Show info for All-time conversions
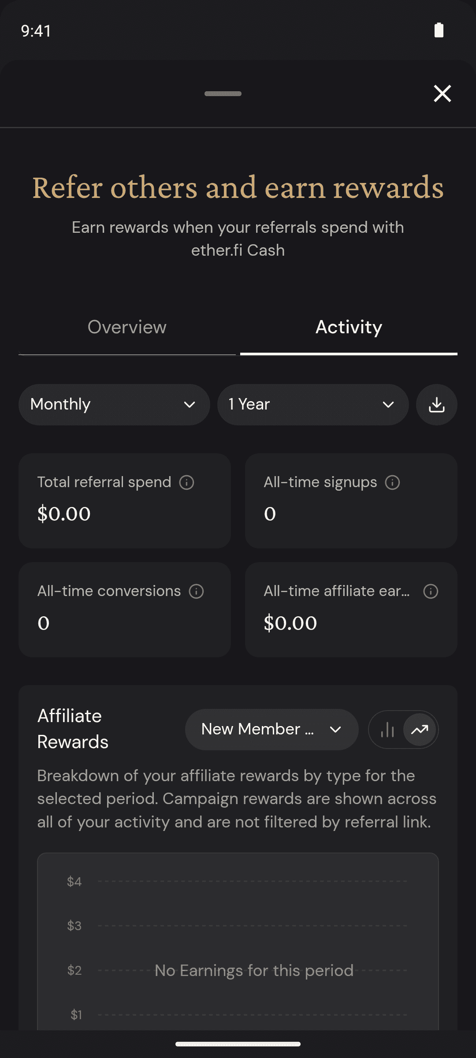This screenshot has width=476, height=1058. (x=196, y=591)
